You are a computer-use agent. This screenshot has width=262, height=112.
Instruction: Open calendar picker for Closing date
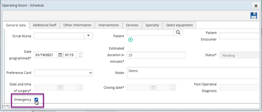coord(153,87)
